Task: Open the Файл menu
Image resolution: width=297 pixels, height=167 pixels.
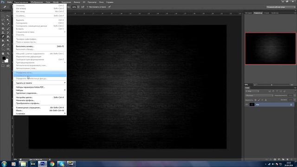Action: [9, 2]
